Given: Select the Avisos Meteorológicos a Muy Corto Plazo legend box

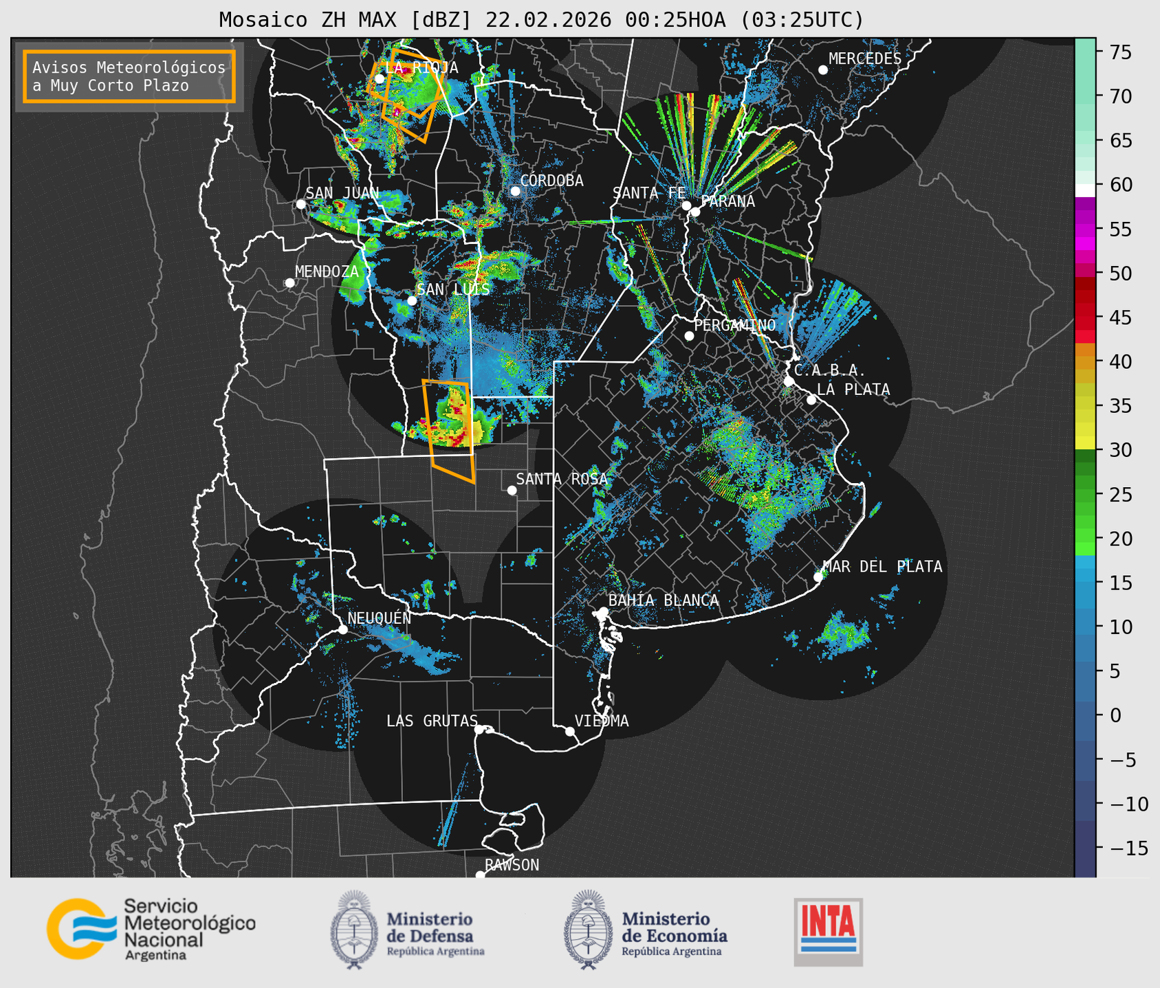Looking at the screenshot, I should 129,76.
